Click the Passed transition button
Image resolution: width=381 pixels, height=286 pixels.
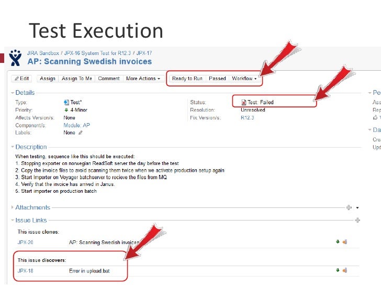click(217, 79)
